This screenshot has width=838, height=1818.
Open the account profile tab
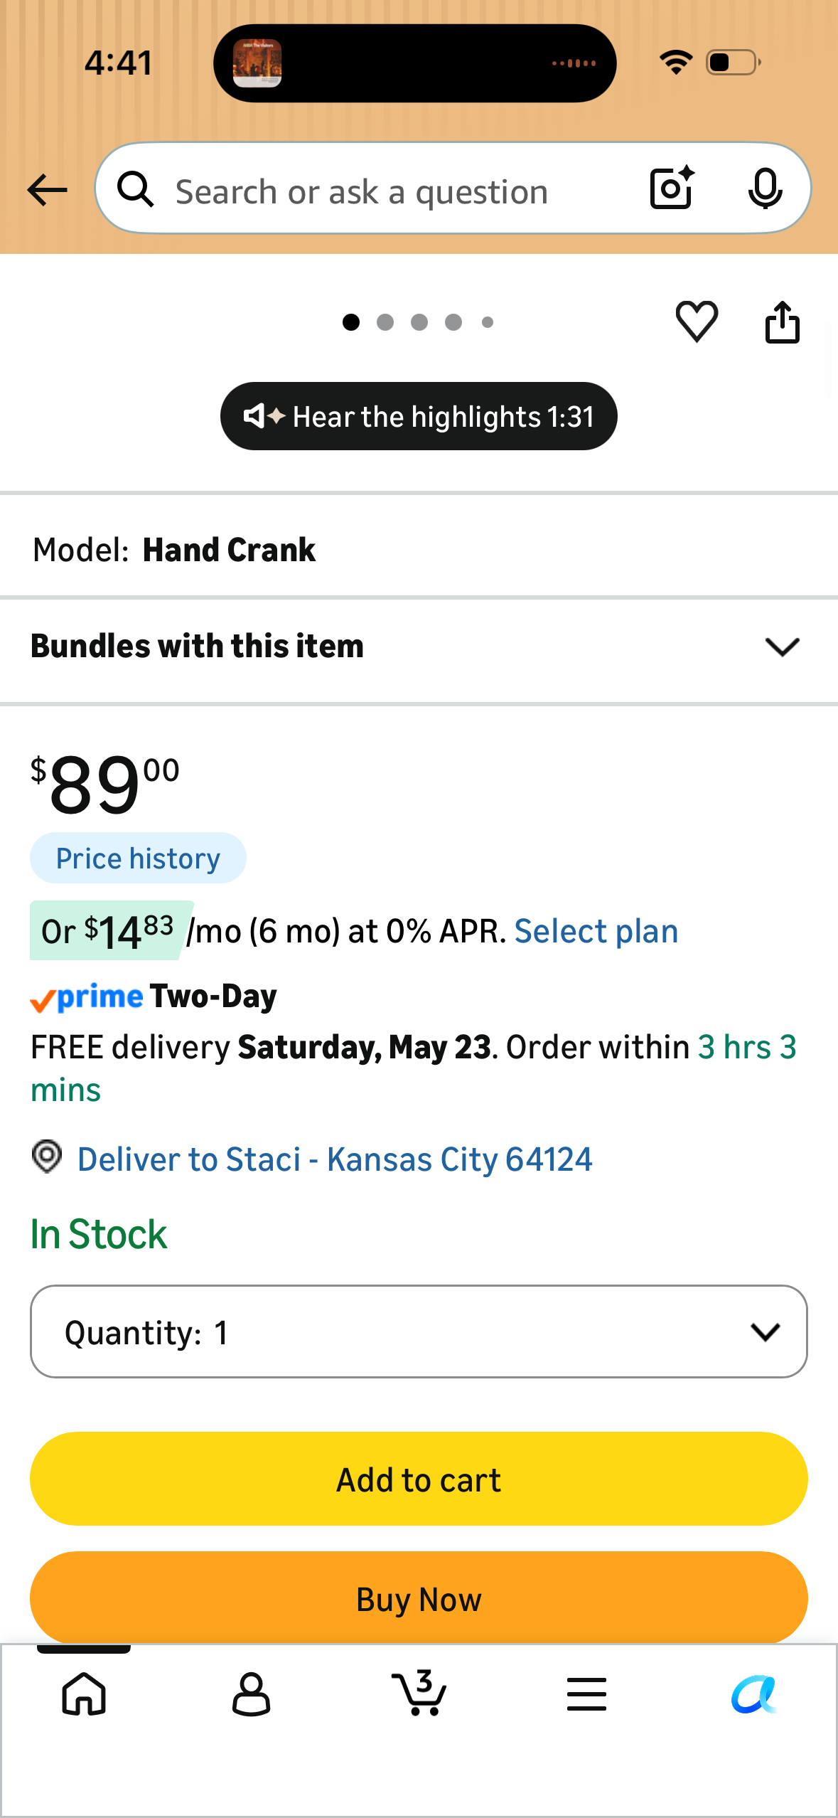[x=252, y=1694]
